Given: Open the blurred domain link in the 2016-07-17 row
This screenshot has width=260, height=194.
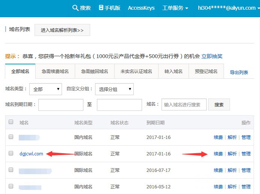Looking at the screenshot, I should [x=35, y=171].
